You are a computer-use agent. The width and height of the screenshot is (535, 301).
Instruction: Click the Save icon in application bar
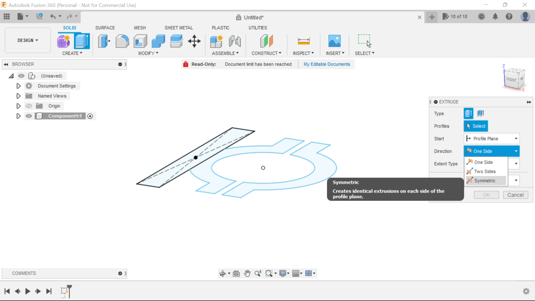click(39, 16)
